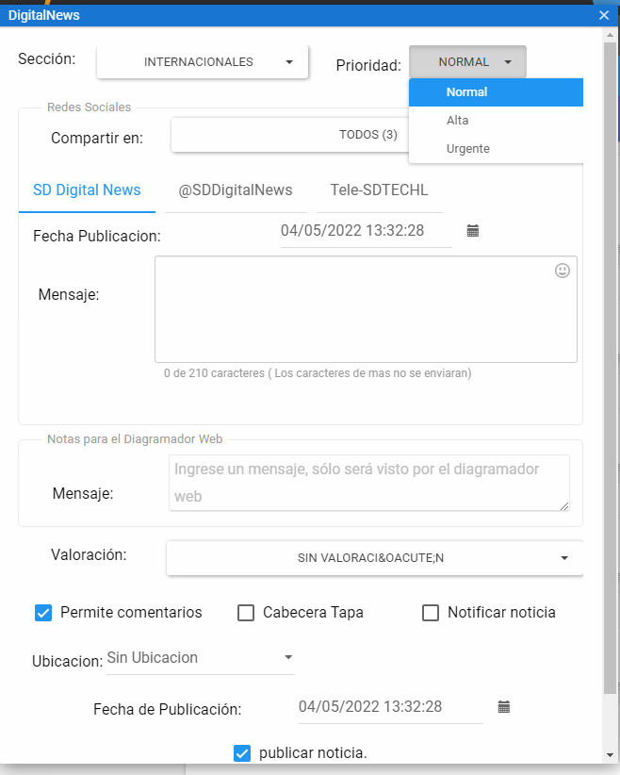The height and width of the screenshot is (775, 620).
Task: Enable the Cabecera Tapa checkbox
Action: pos(246,613)
